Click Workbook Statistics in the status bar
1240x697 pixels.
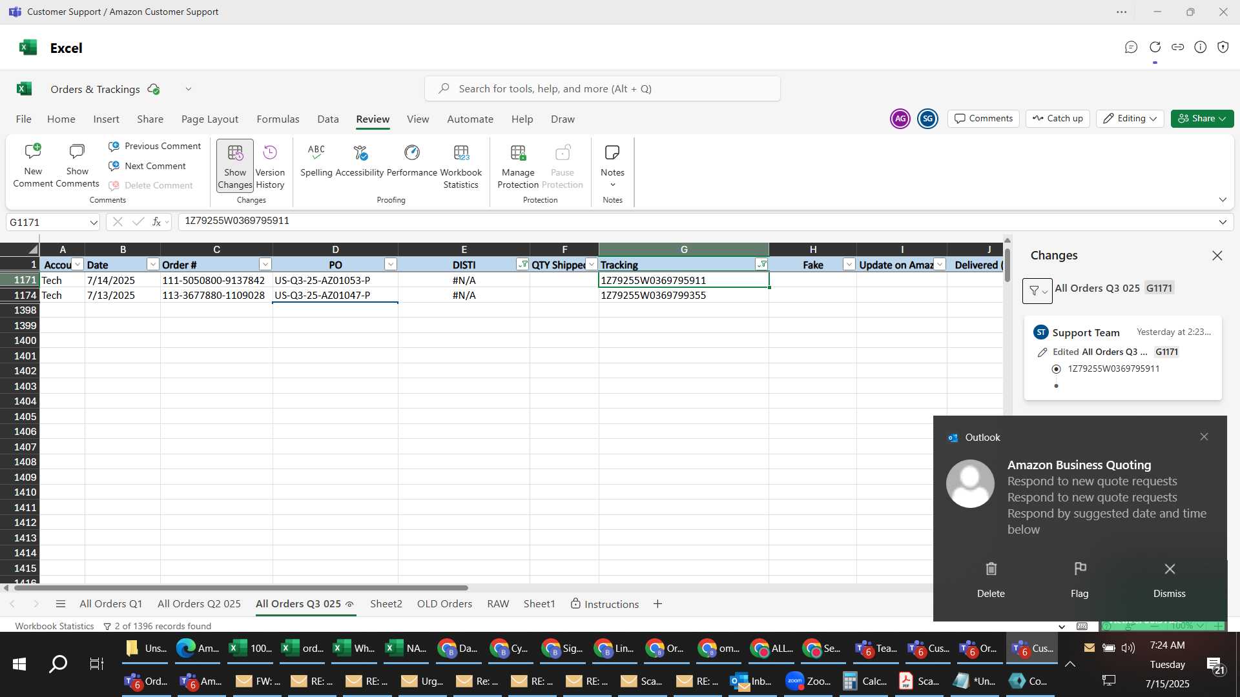click(x=54, y=627)
